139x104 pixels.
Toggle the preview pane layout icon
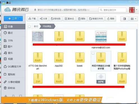coord(124,19)
